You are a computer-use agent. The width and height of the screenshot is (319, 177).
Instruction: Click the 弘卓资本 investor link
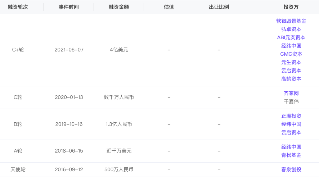pyautogui.click(x=291, y=29)
